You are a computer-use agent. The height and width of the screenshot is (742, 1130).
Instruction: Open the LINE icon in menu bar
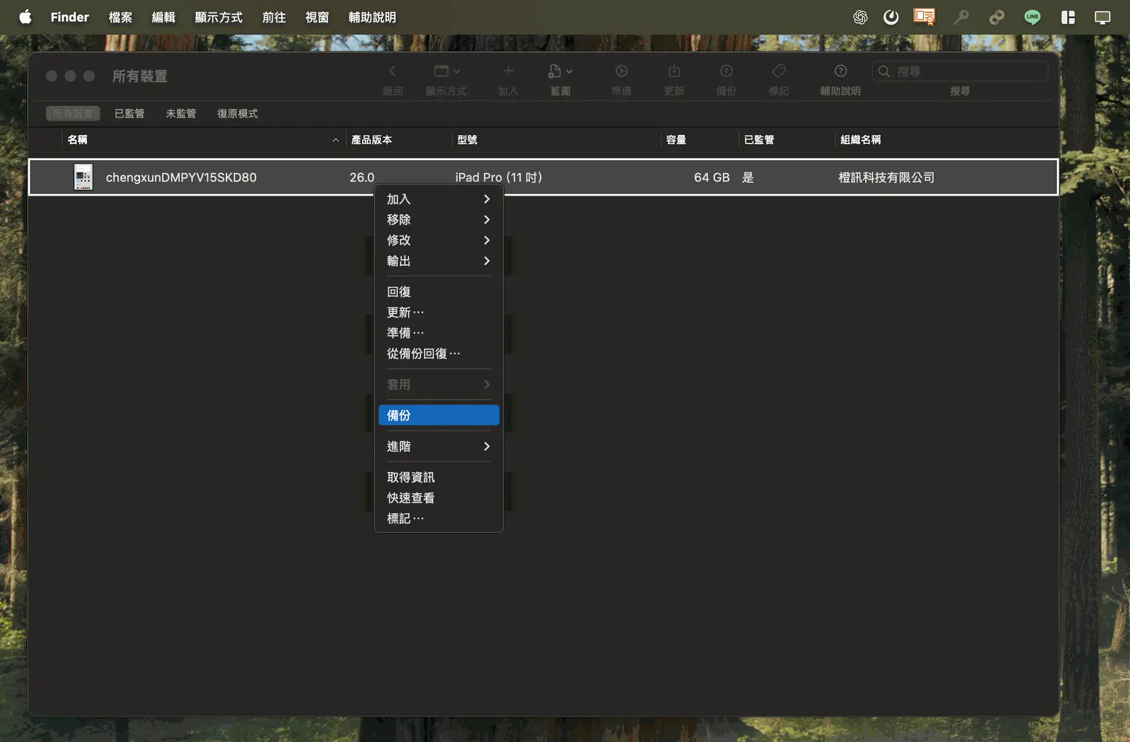pyautogui.click(x=1032, y=17)
